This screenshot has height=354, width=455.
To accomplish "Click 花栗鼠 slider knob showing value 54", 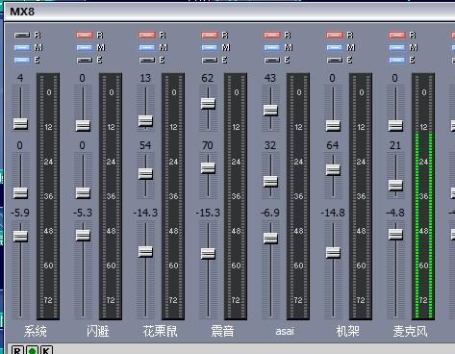I will (x=145, y=174).
